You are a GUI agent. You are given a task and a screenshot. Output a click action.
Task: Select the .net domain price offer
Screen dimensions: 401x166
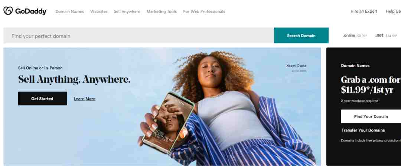[386, 36]
